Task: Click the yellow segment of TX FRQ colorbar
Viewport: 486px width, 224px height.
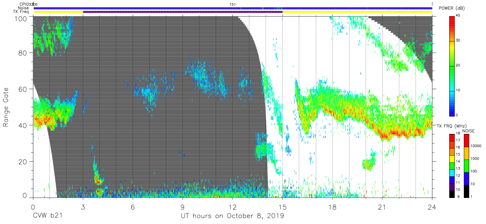Action: [x=452, y=160]
